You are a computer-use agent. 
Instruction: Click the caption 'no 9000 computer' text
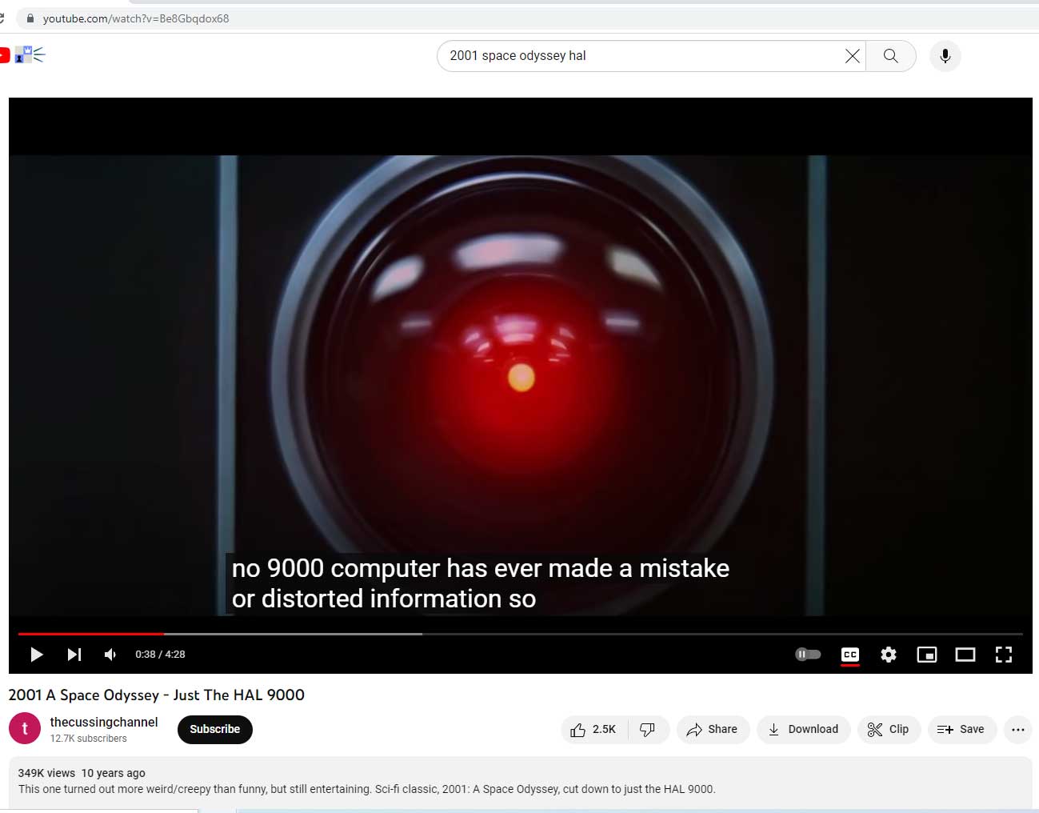coord(336,568)
